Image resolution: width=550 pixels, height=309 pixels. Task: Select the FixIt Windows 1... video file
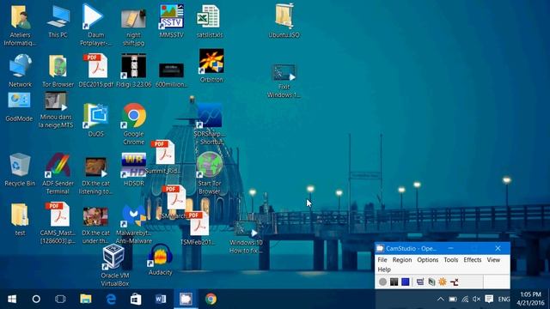click(x=284, y=82)
